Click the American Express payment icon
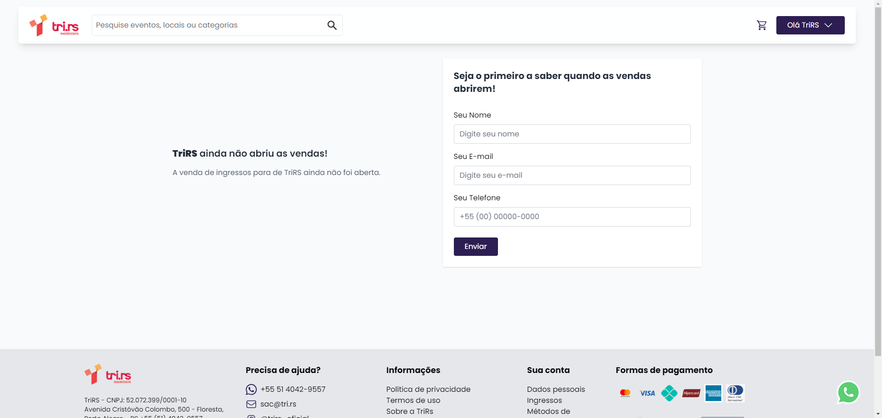This screenshot has height=418, width=882. [x=713, y=393]
